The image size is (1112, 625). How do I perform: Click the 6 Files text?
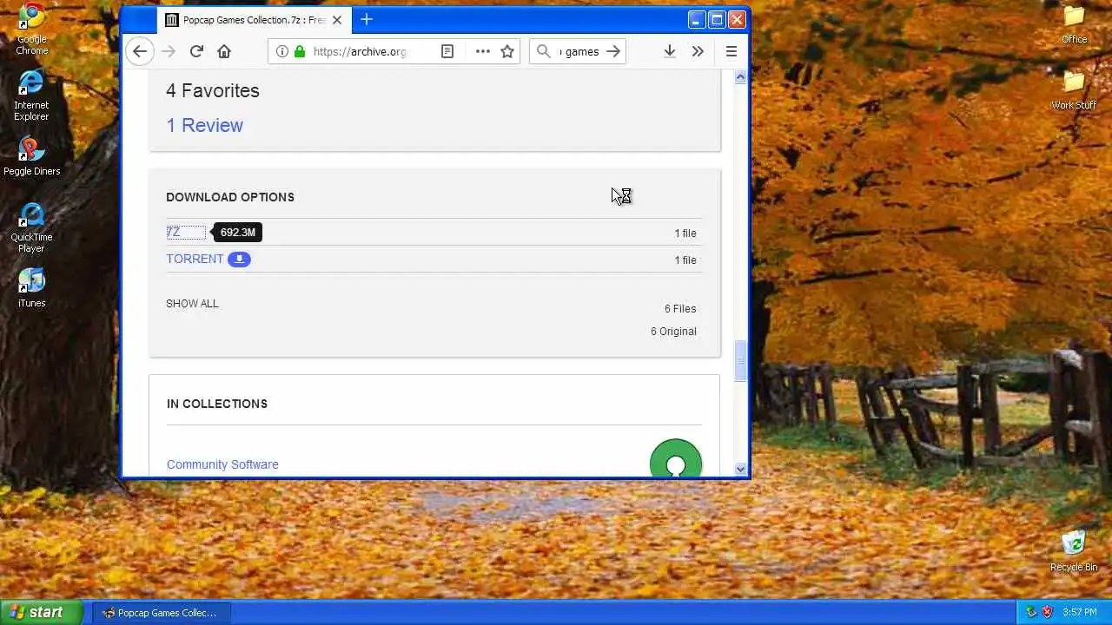(680, 308)
